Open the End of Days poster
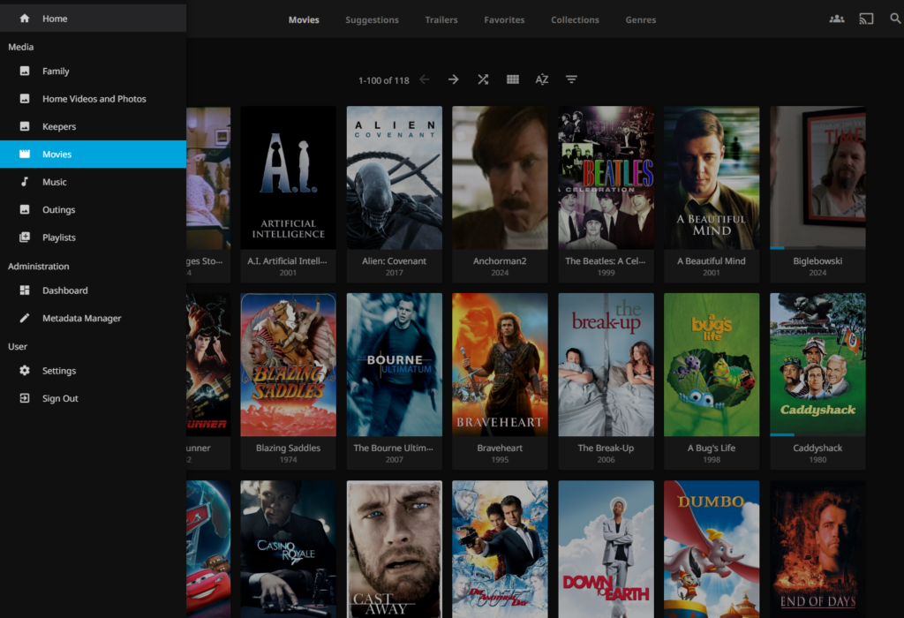 coord(817,549)
